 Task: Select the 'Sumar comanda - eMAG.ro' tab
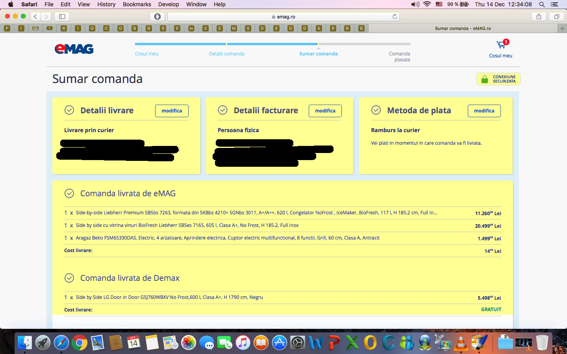click(463, 28)
